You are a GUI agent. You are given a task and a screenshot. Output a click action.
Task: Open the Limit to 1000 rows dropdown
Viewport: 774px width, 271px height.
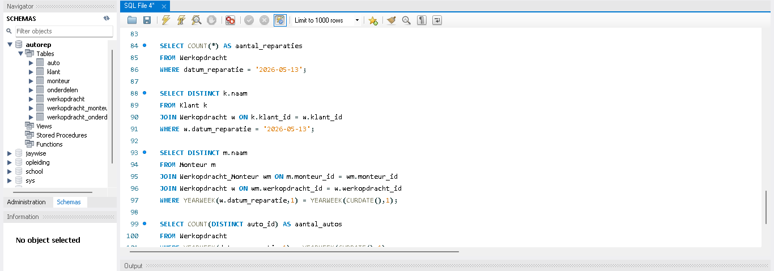[x=327, y=20]
